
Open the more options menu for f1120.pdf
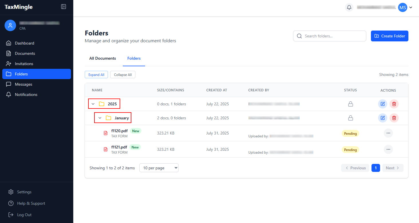click(388, 133)
